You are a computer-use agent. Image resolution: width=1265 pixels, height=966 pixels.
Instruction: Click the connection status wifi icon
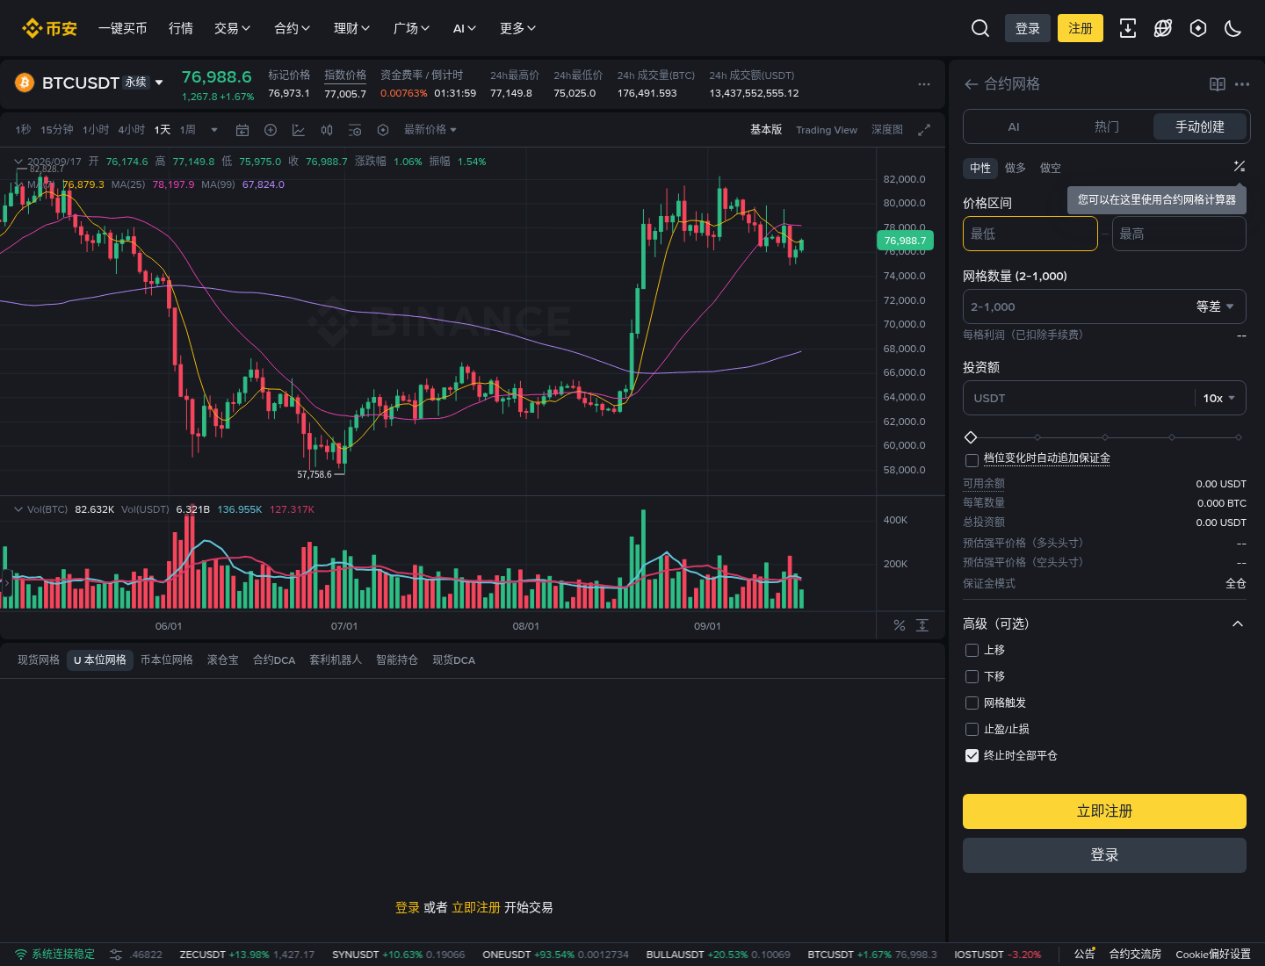pos(21,955)
